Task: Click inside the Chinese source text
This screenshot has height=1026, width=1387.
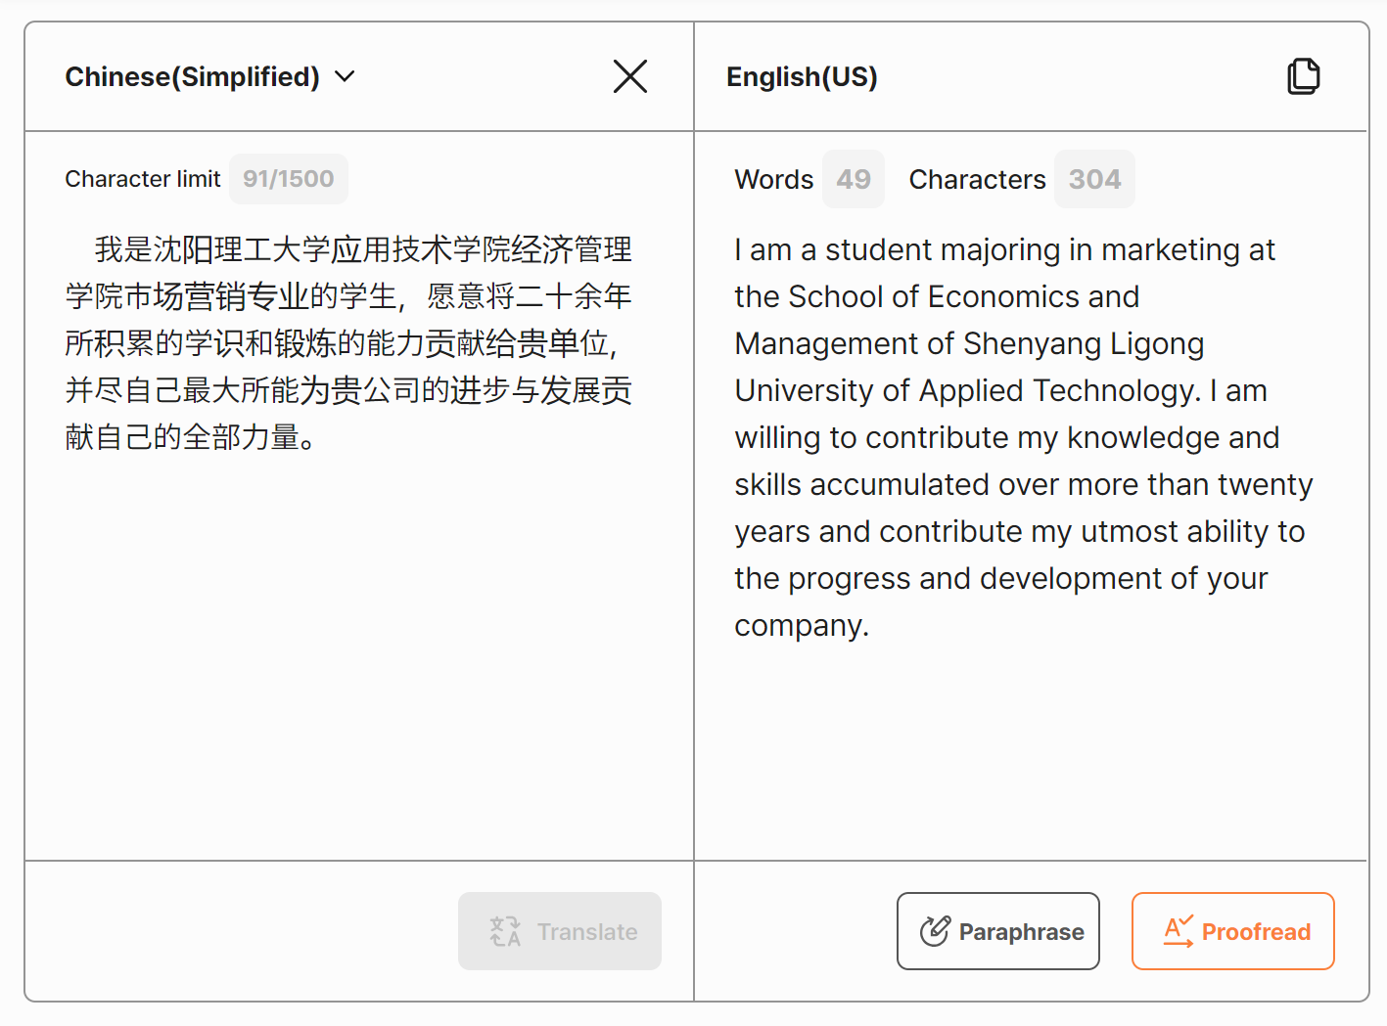Action: click(x=348, y=342)
